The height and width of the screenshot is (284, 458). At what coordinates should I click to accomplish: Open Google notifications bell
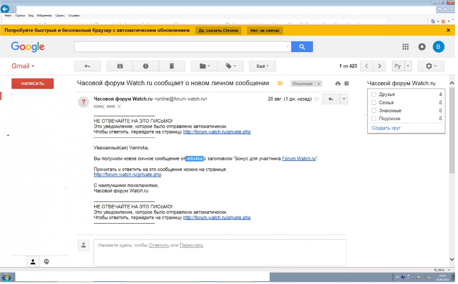pos(422,47)
